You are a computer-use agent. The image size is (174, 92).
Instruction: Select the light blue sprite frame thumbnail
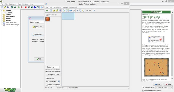pos(68,16)
